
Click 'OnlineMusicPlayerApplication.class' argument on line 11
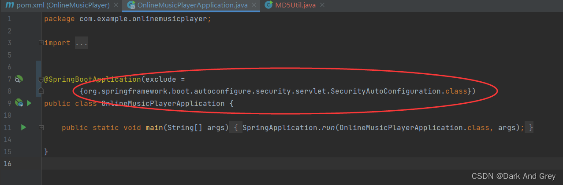click(414, 127)
